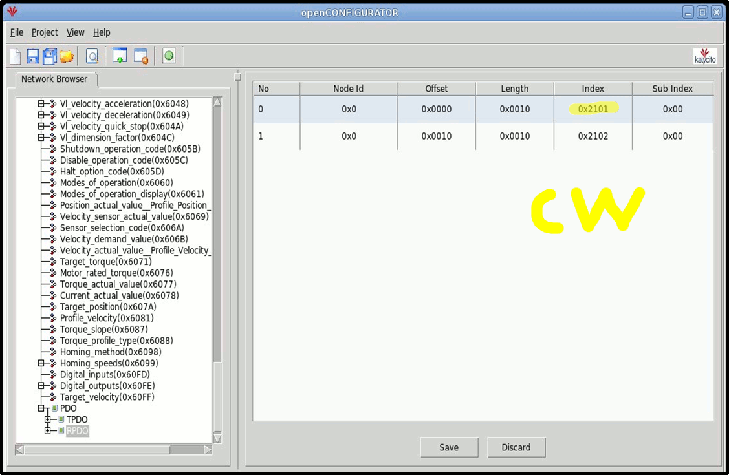729x475 pixels.
Task: Open the Project menu
Action: [45, 32]
